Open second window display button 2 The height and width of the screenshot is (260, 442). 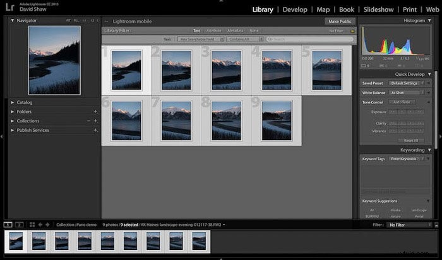tap(19, 225)
